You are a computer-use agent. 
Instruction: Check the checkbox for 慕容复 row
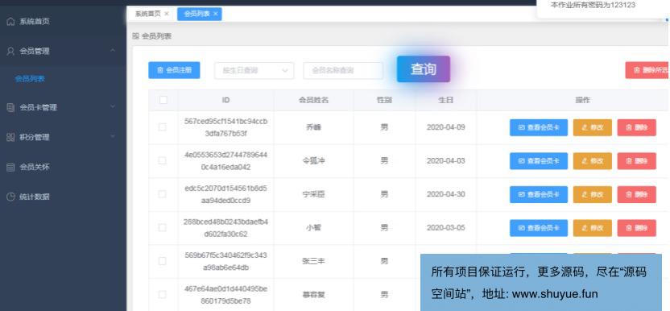tap(163, 294)
